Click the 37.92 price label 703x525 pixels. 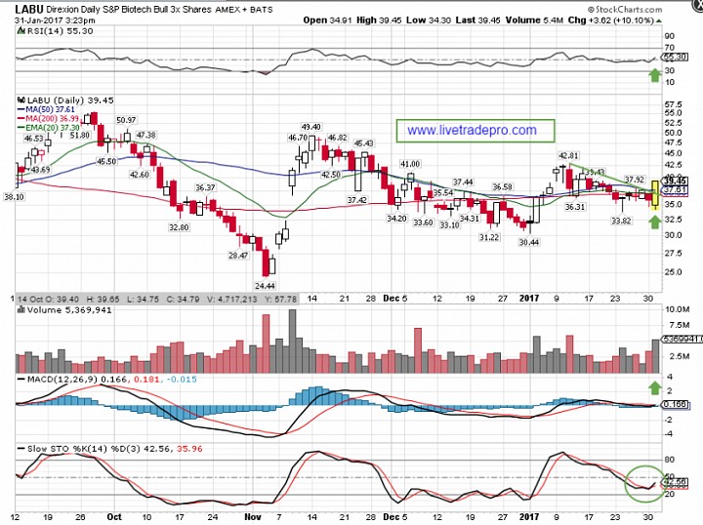point(635,180)
